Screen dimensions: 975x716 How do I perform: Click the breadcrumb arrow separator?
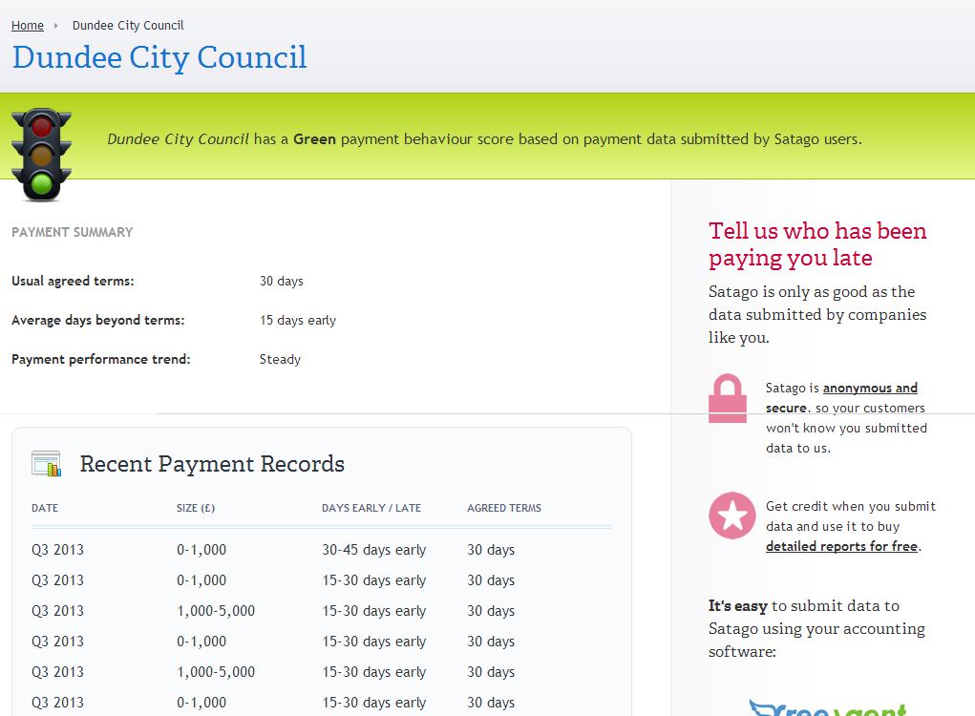[56, 26]
